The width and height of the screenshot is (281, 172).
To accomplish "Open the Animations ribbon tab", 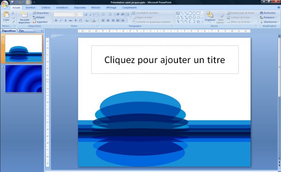I will tap(62, 7).
